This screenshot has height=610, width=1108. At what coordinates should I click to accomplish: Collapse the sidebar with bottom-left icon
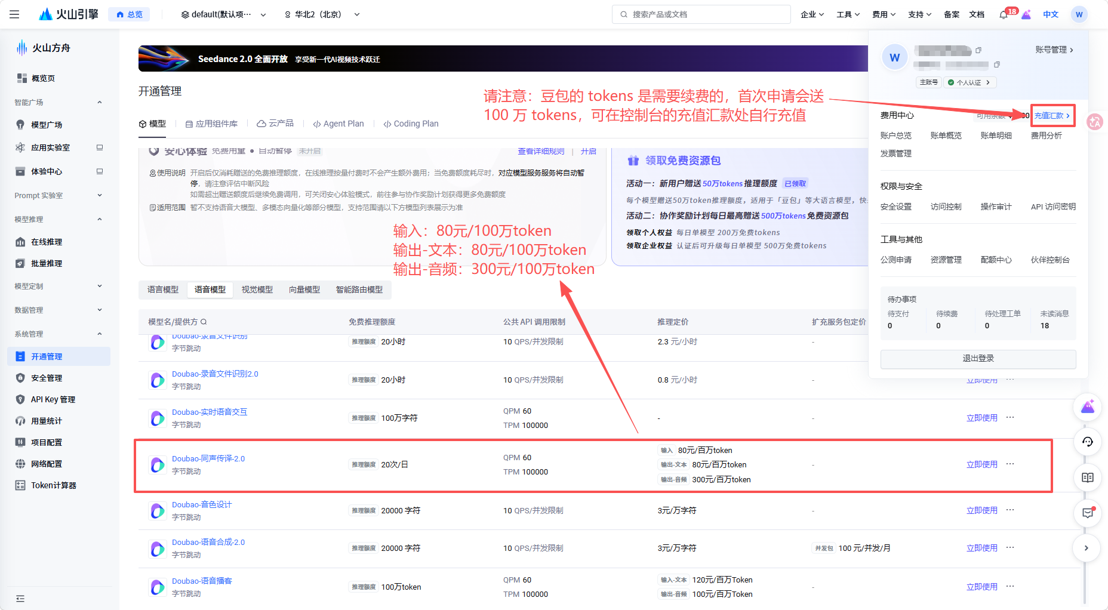20,599
